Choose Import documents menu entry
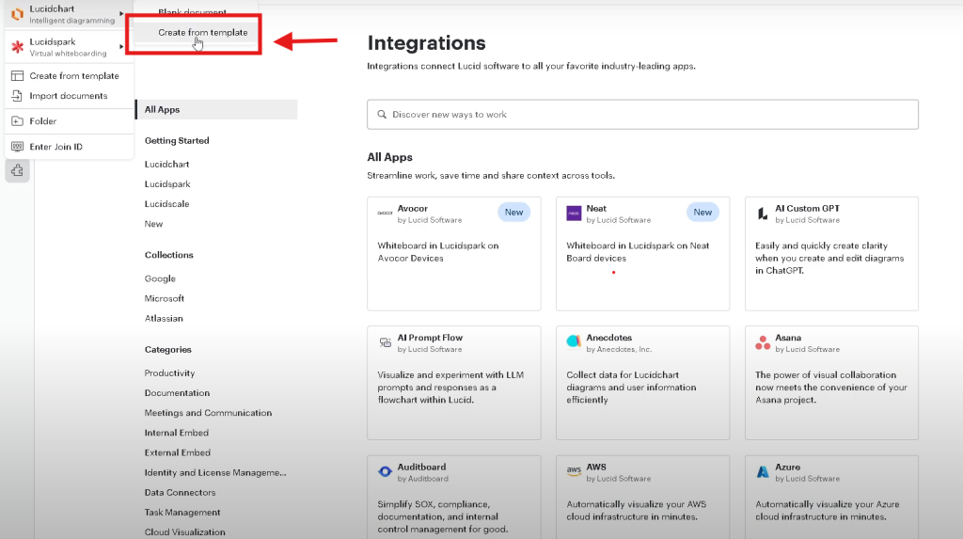Image resolution: width=963 pixels, height=539 pixels. pyautogui.click(x=68, y=96)
